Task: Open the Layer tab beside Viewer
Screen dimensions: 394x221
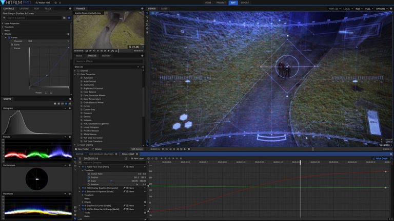Action: 164,9
